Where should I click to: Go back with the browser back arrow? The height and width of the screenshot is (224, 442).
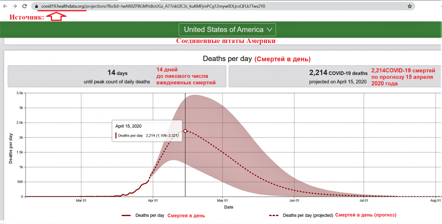click(x=5, y=6)
